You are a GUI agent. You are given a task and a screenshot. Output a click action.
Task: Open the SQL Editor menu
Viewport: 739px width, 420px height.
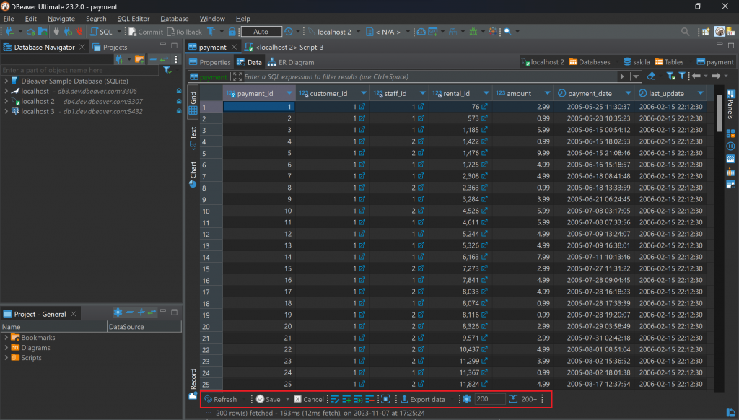pos(134,19)
